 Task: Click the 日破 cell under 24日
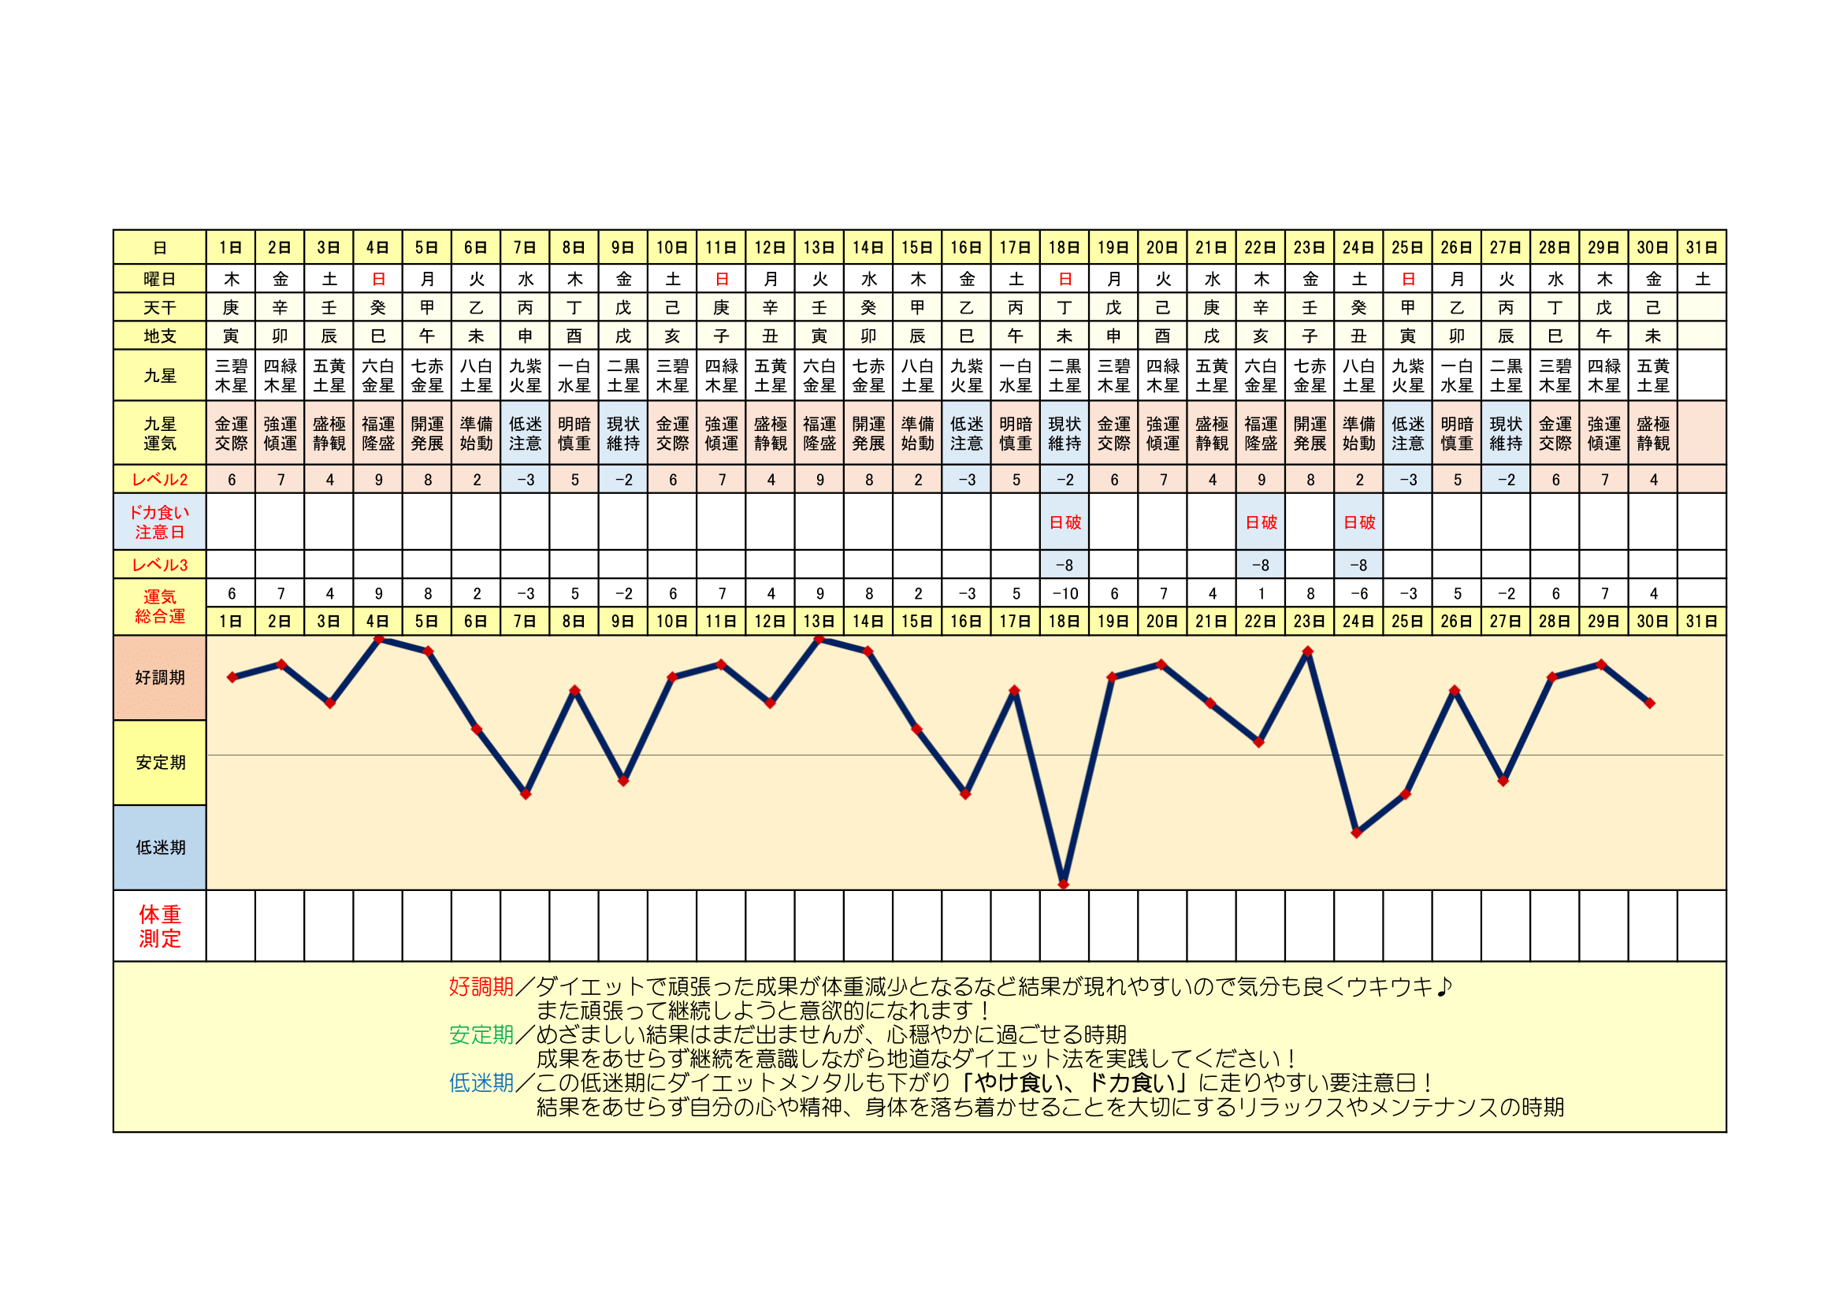1359,522
